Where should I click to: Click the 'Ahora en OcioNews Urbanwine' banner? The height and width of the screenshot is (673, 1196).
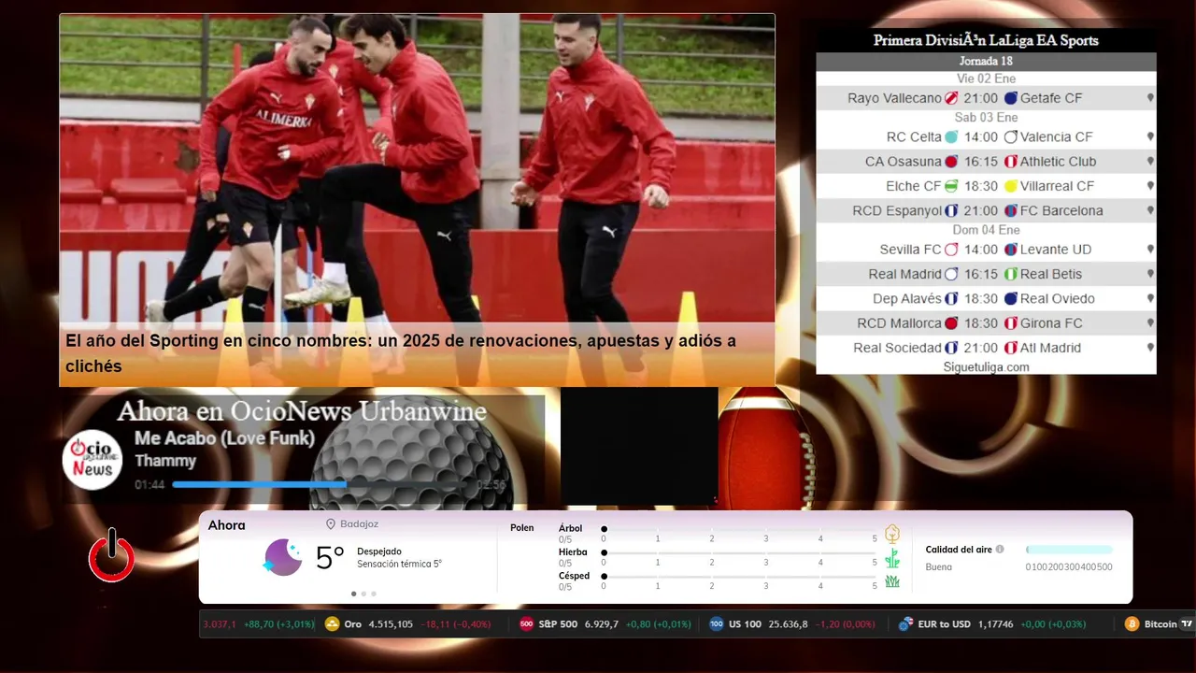[x=302, y=411]
